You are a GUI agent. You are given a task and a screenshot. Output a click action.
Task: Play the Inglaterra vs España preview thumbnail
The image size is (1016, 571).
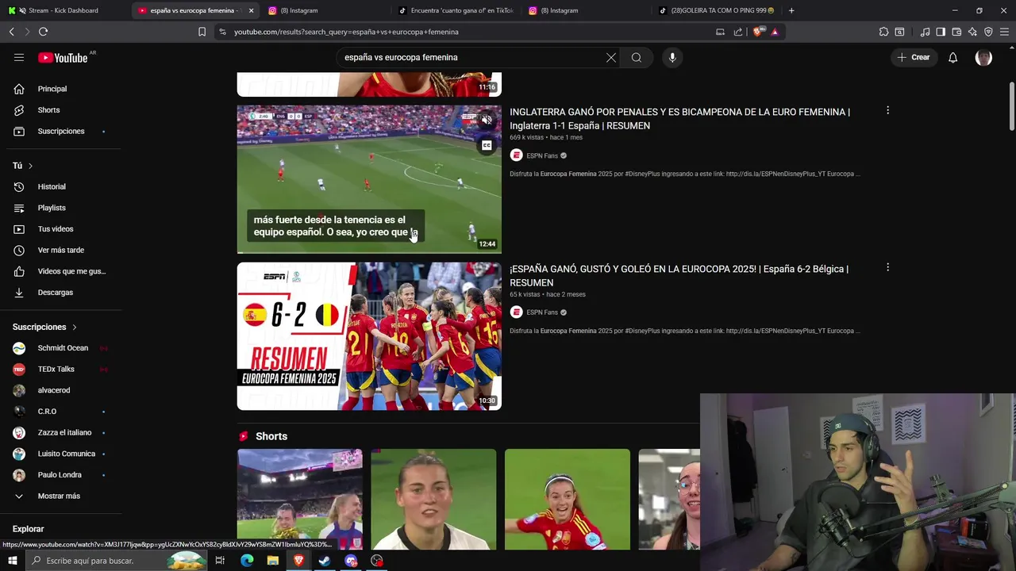coord(369,179)
